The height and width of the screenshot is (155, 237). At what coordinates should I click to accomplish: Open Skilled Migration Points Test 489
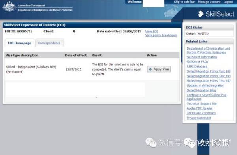[209, 81]
